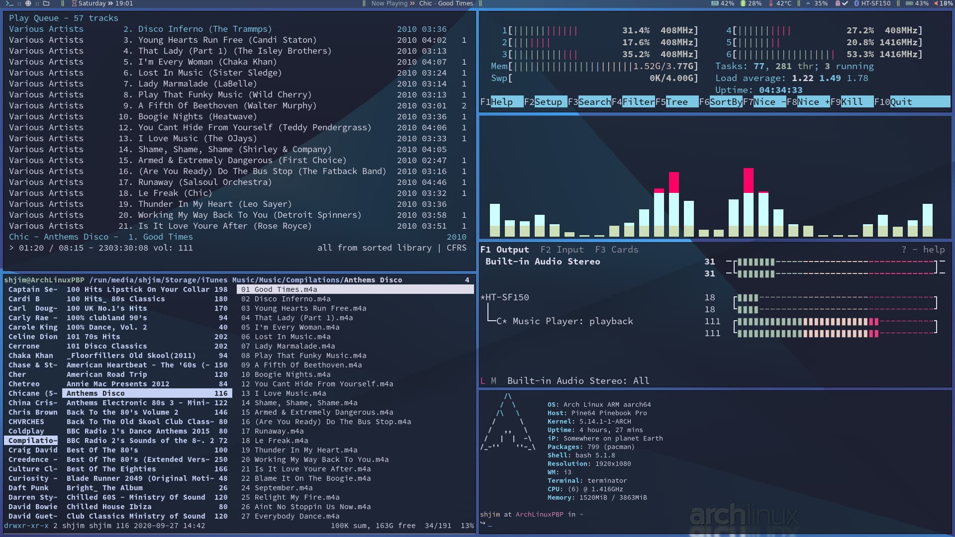The width and height of the screenshot is (955, 537).
Task: Click F3 Search in htop
Action: point(589,102)
